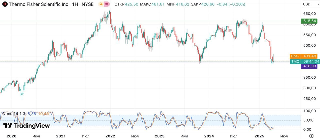
Task: Click the 2020 label on time axis
Action: click(x=11, y=136)
